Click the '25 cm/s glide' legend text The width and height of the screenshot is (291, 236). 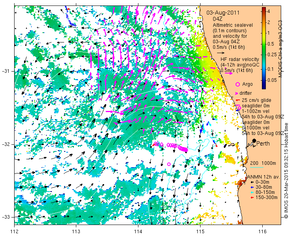coord(256,100)
